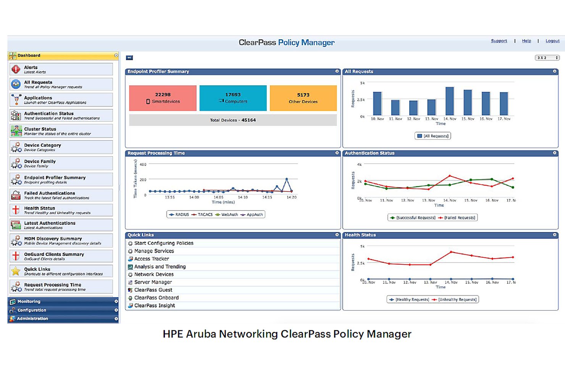565x377 pixels.
Task: Close the Health Status widget
Action: [555, 235]
